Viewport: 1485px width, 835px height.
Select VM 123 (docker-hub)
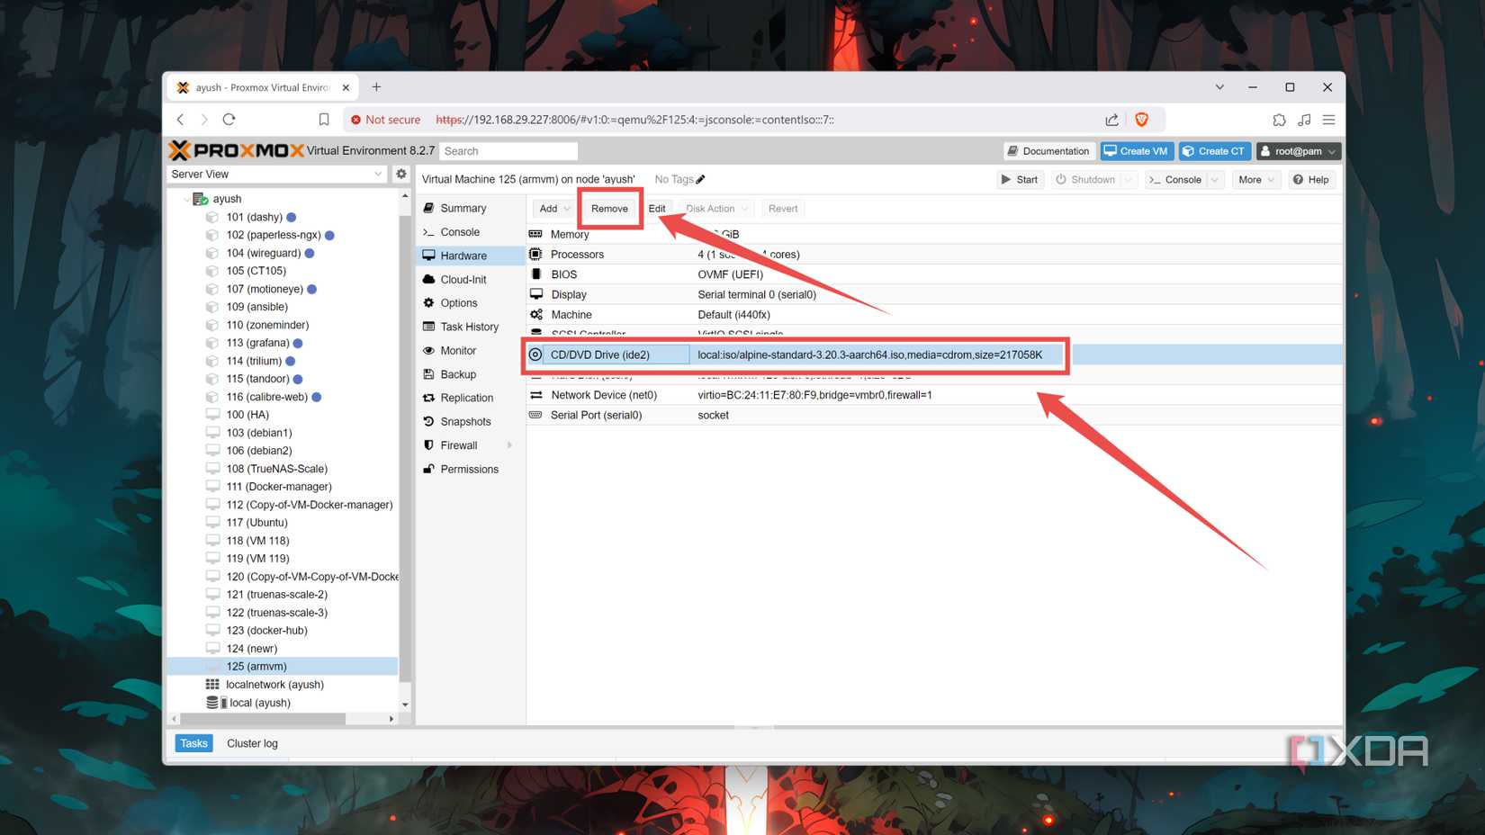(266, 631)
